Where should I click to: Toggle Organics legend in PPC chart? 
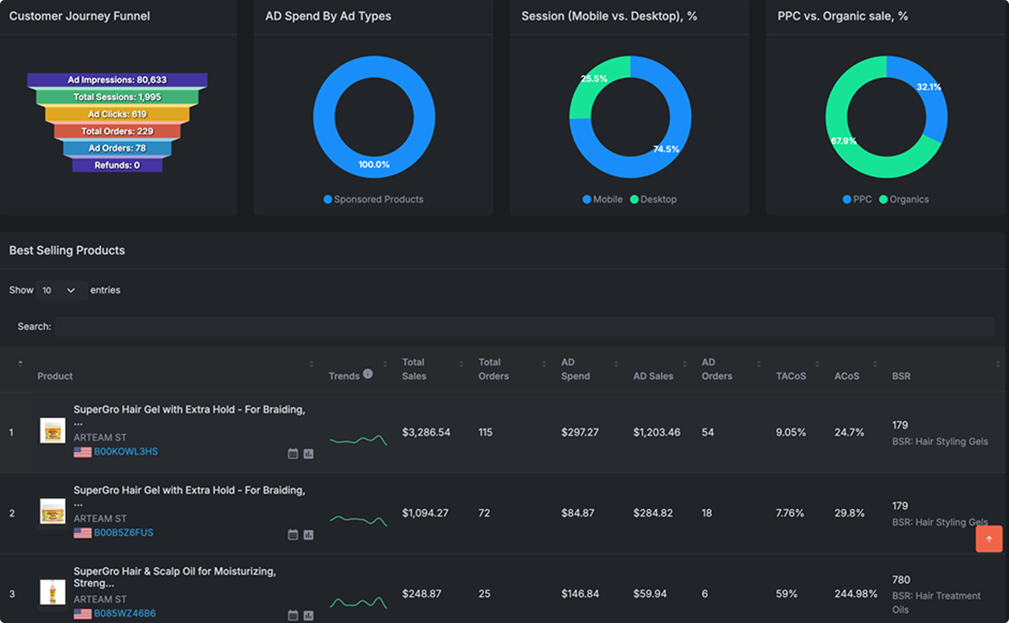click(x=904, y=199)
